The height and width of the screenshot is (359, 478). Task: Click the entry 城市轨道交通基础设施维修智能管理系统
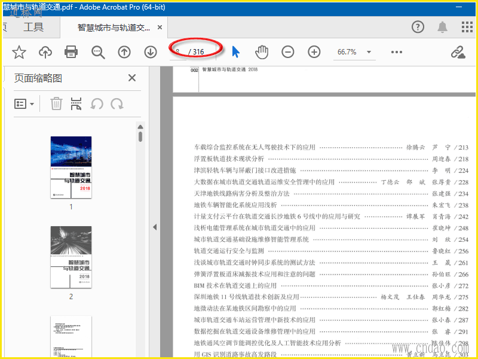[x=252, y=240]
